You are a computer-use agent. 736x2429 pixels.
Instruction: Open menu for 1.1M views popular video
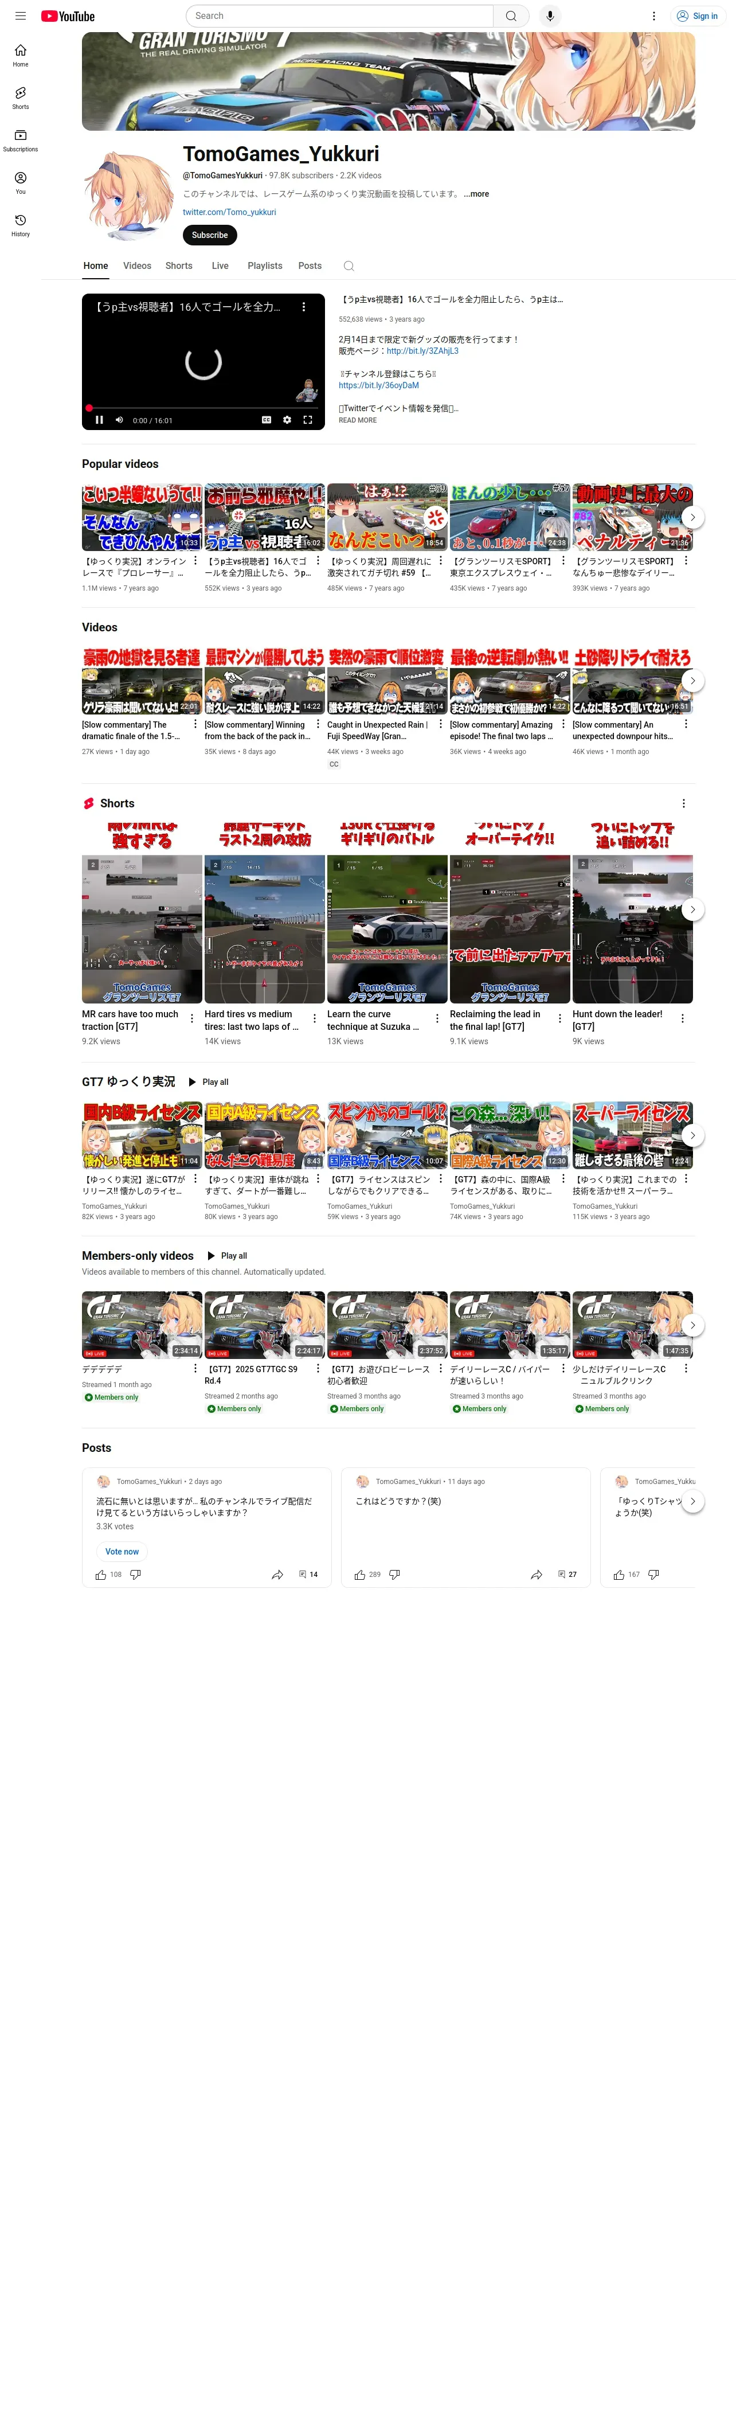click(x=195, y=560)
